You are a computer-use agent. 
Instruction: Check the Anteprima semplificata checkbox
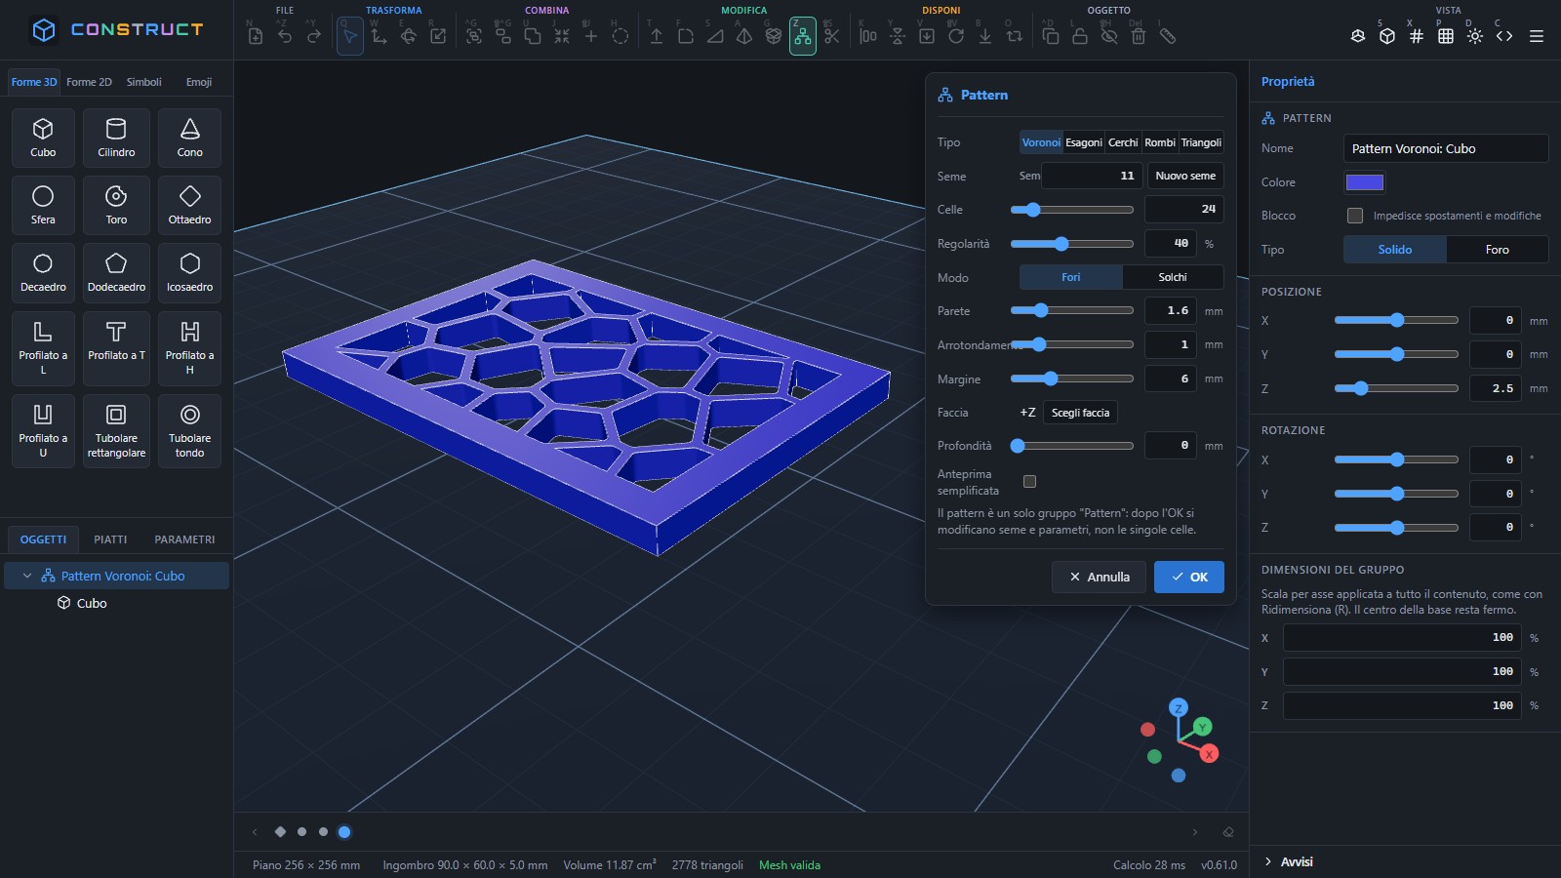[1029, 481]
